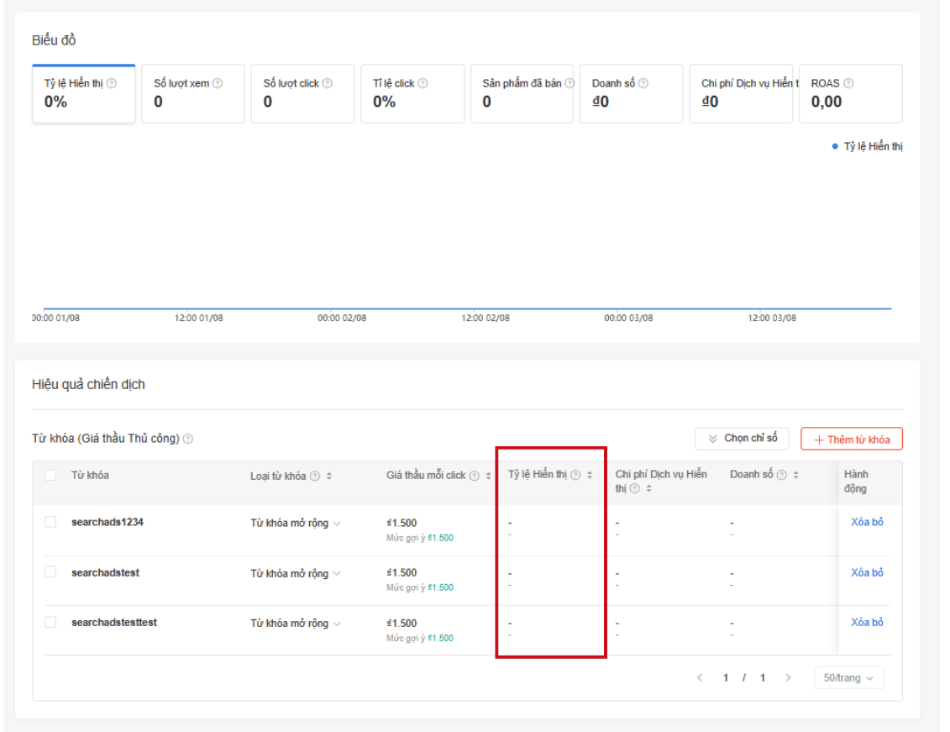Open help icon in Doanh số column header
The image size is (950, 732).
click(781, 475)
